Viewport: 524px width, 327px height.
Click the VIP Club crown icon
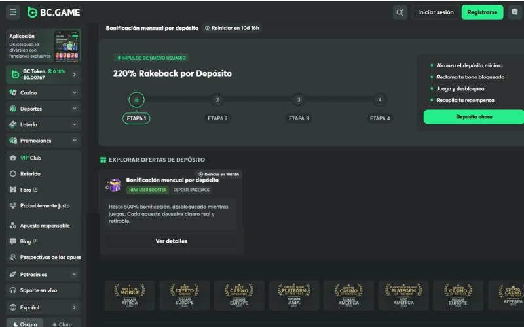pyautogui.click(x=13, y=158)
